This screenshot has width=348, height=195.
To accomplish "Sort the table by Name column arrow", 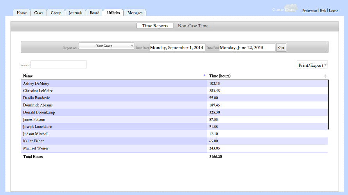I will coord(204,76).
